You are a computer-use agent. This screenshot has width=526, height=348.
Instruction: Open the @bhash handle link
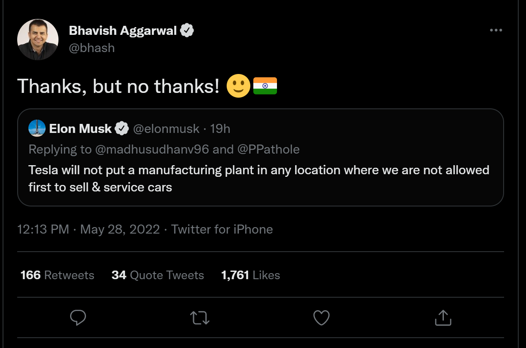point(92,48)
